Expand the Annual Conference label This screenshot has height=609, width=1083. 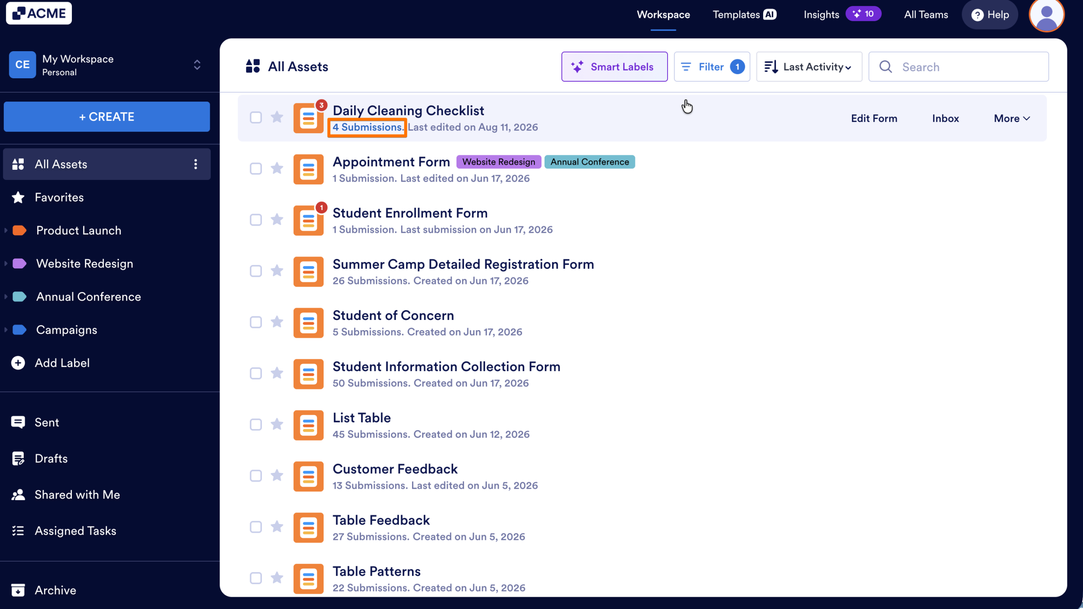(x=6, y=297)
